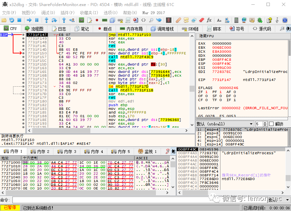Select the EIP register value 7731F147
This screenshot has height=211, width=291.
pyautogui.click(x=221, y=80)
